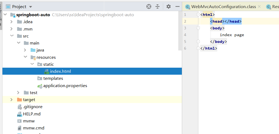Expand the target folder
The image size is (279, 134).
(x=12, y=99)
